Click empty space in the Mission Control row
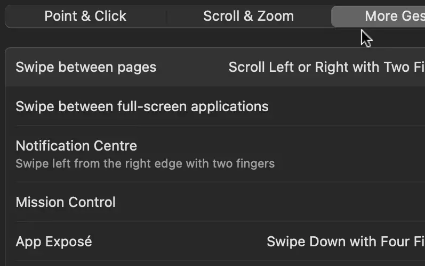 [267, 202]
